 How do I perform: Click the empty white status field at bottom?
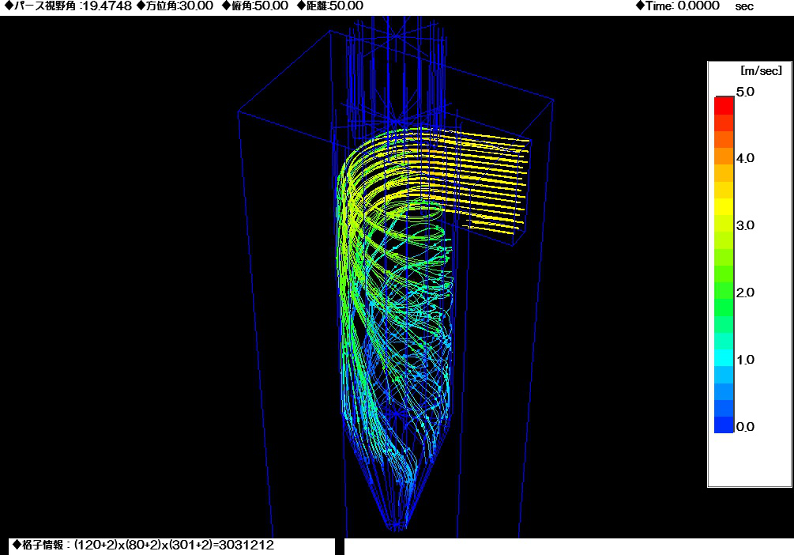(x=569, y=547)
